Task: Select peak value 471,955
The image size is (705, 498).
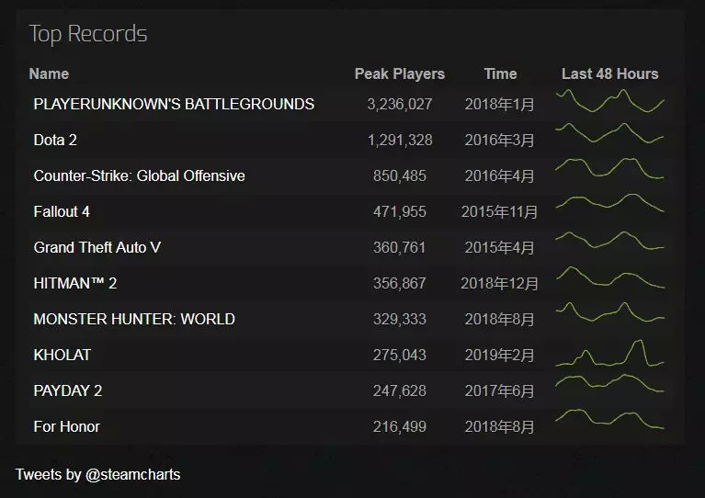Action: tap(400, 211)
